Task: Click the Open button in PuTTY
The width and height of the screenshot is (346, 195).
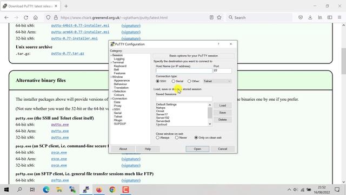Action: tap(197, 149)
